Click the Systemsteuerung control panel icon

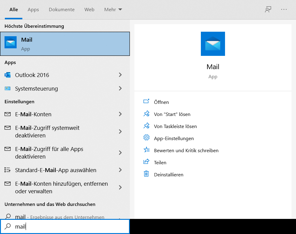(8, 88)
